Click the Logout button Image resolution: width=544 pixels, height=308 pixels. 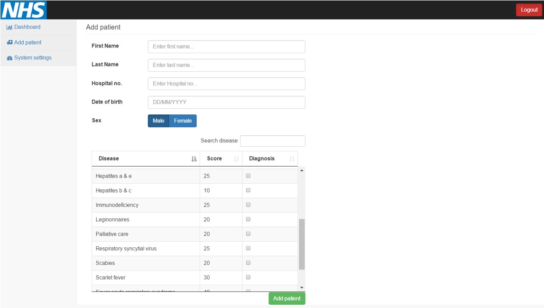(x=528, y=9)
